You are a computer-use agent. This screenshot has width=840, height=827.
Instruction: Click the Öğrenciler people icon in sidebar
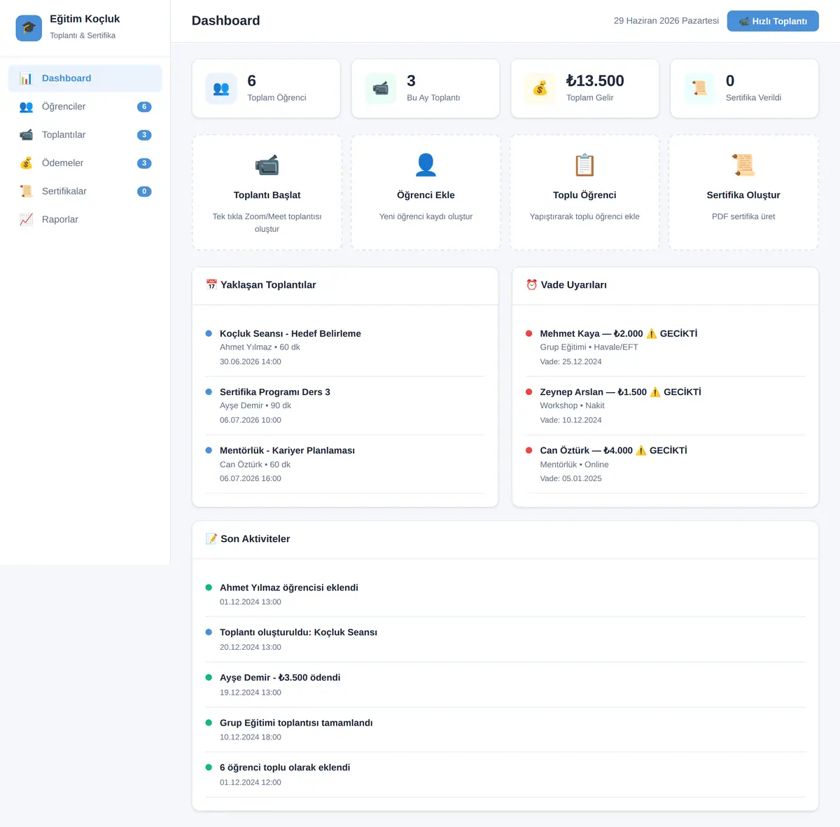pyautogui.click(x=26, y=106)
